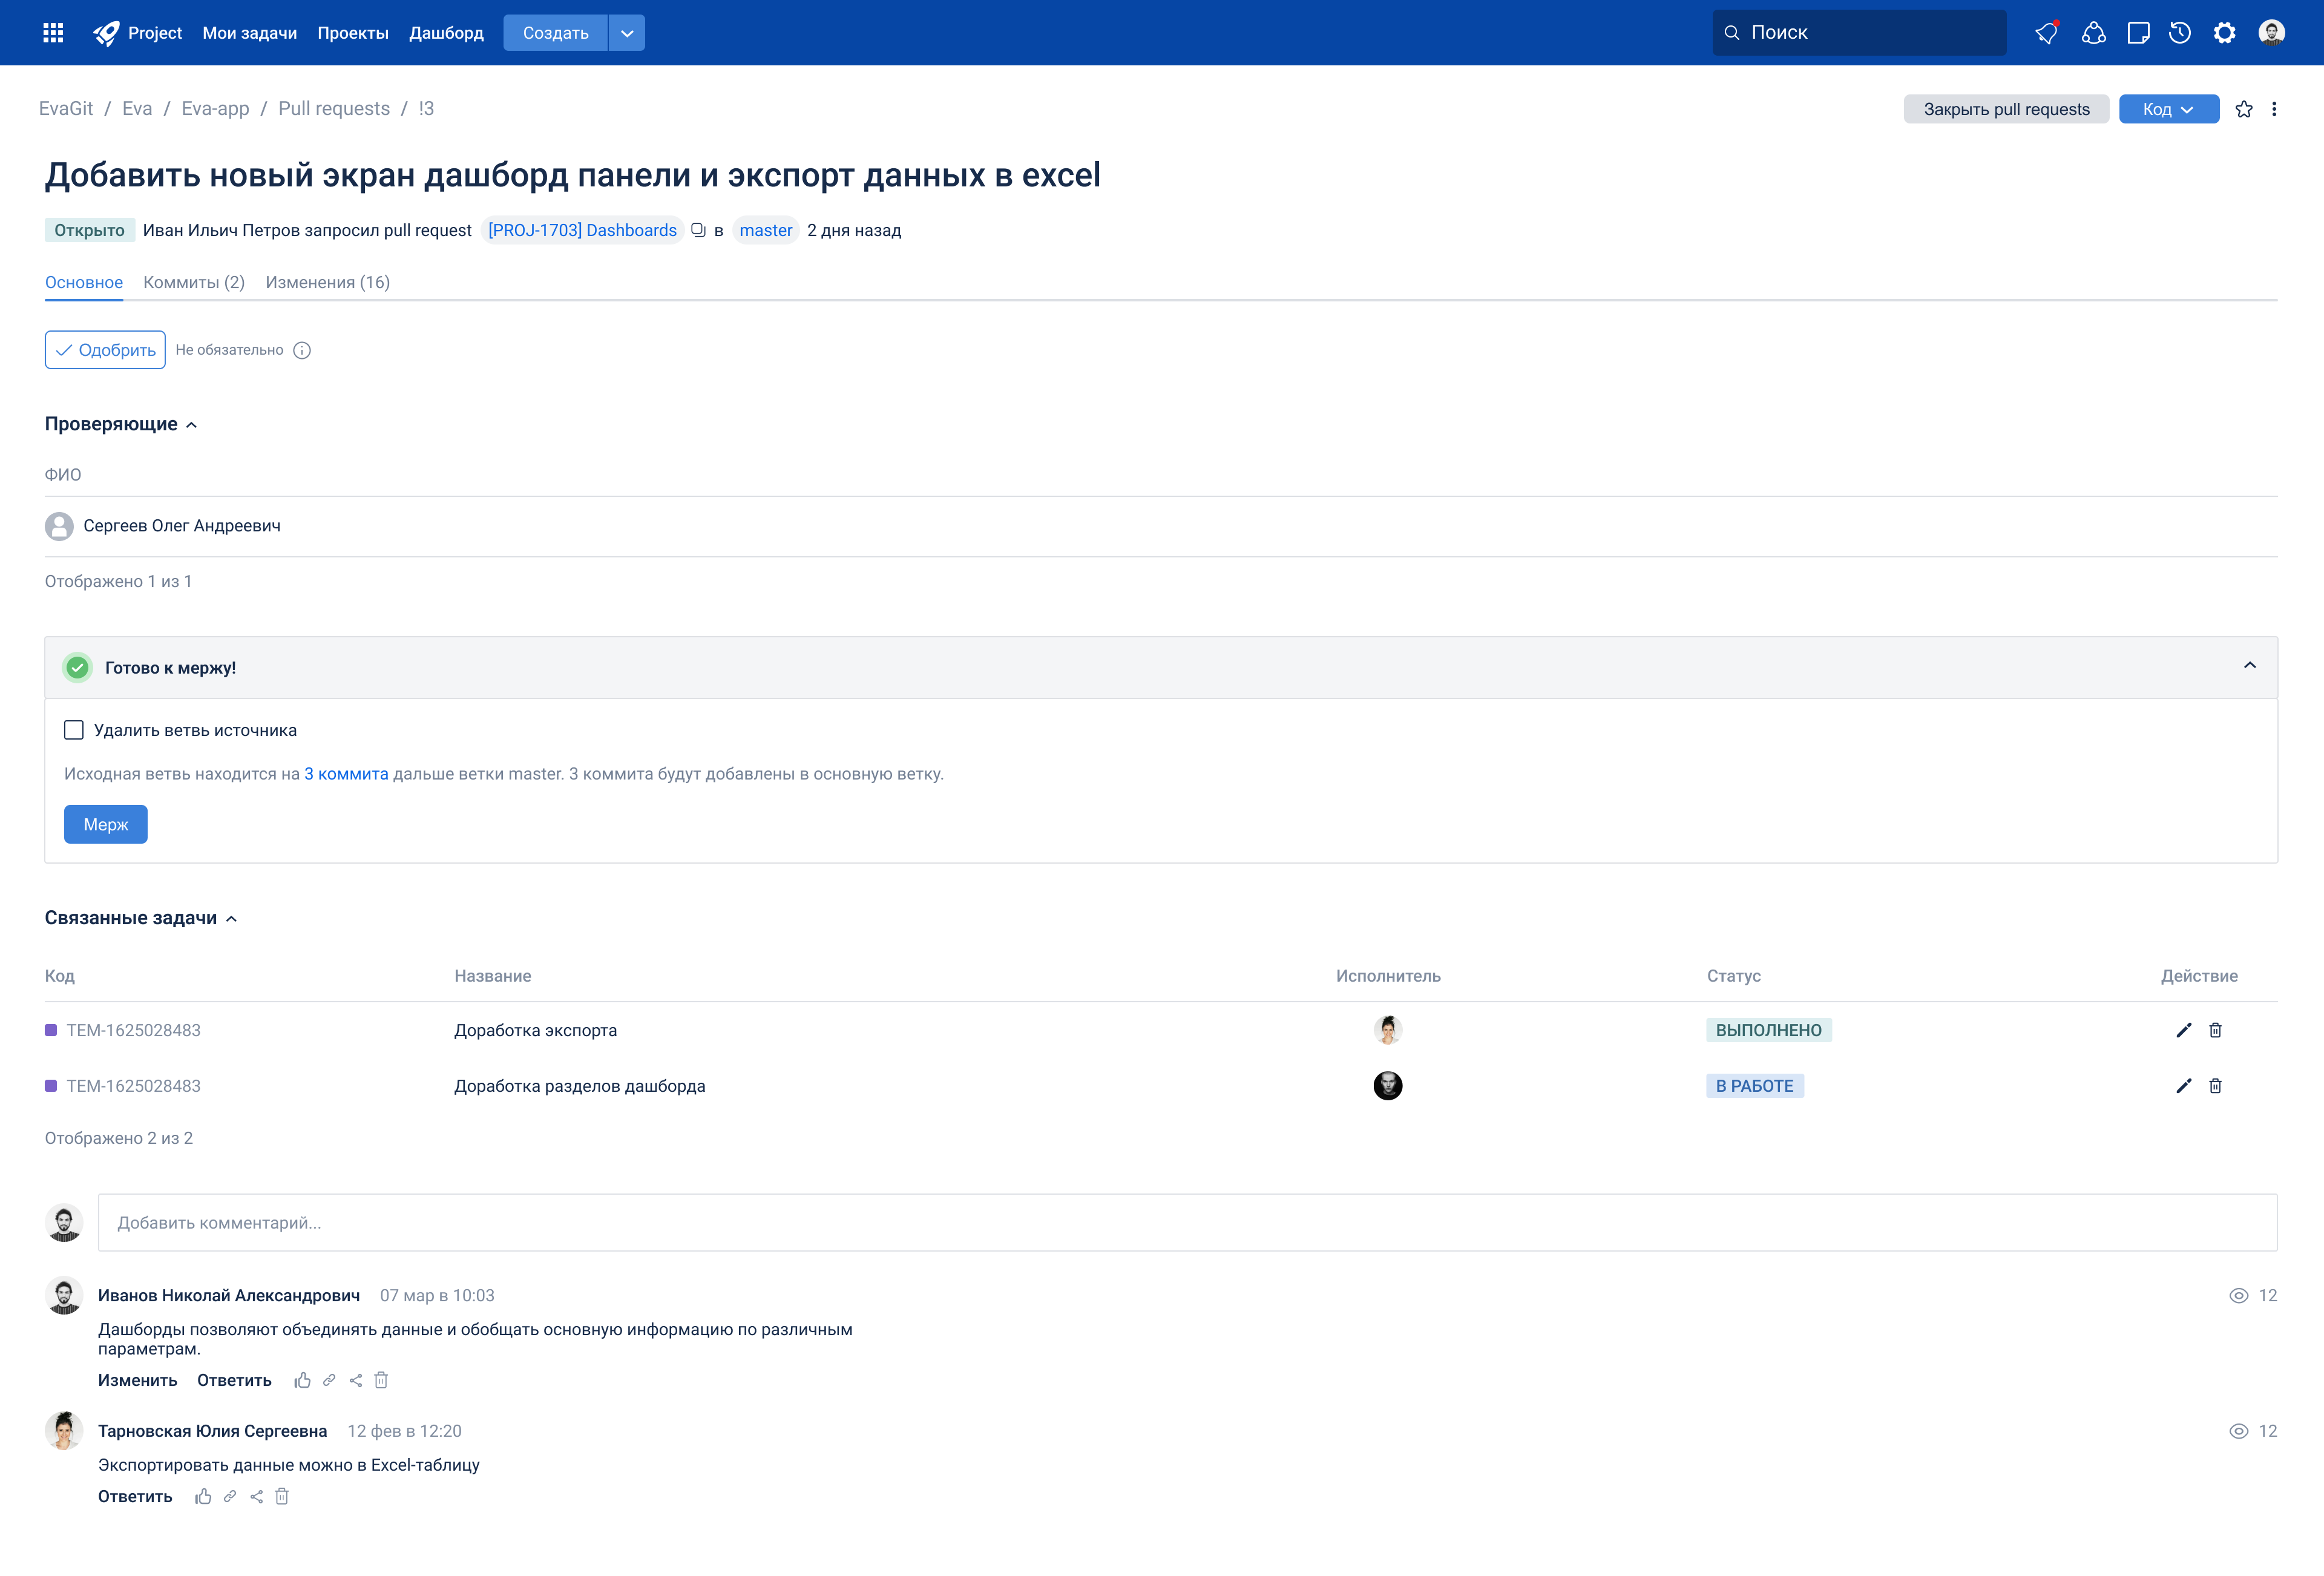Viewport: 2324px width, 1576px height.
Task: Approve with the Одобрить button
Action: pyautogui.click(x=105, y=350)
